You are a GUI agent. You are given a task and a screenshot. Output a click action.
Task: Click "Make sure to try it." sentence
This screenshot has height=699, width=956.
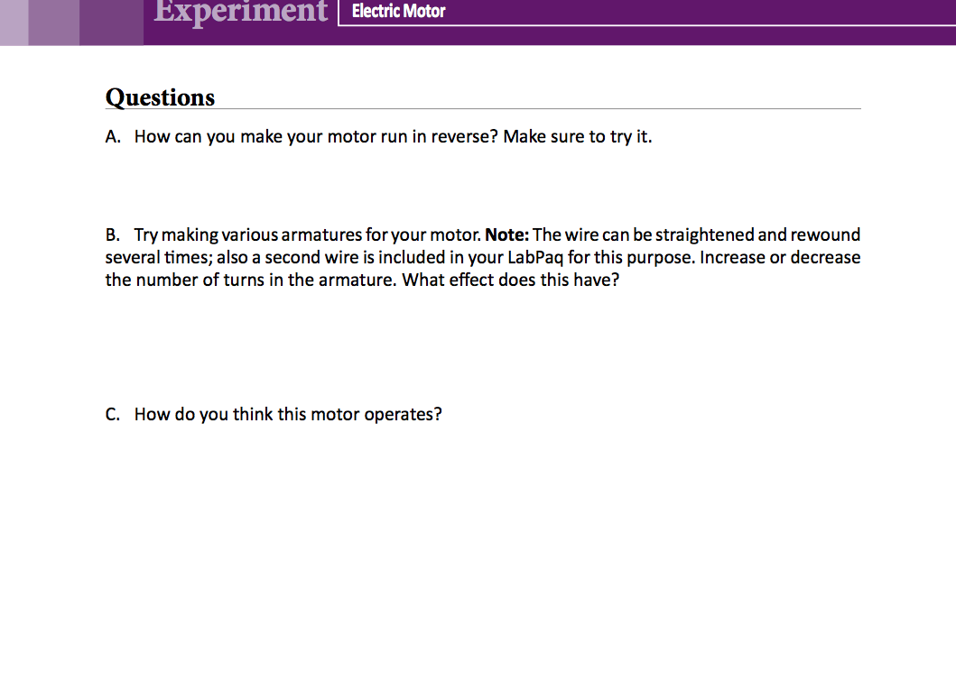(578, 137)
